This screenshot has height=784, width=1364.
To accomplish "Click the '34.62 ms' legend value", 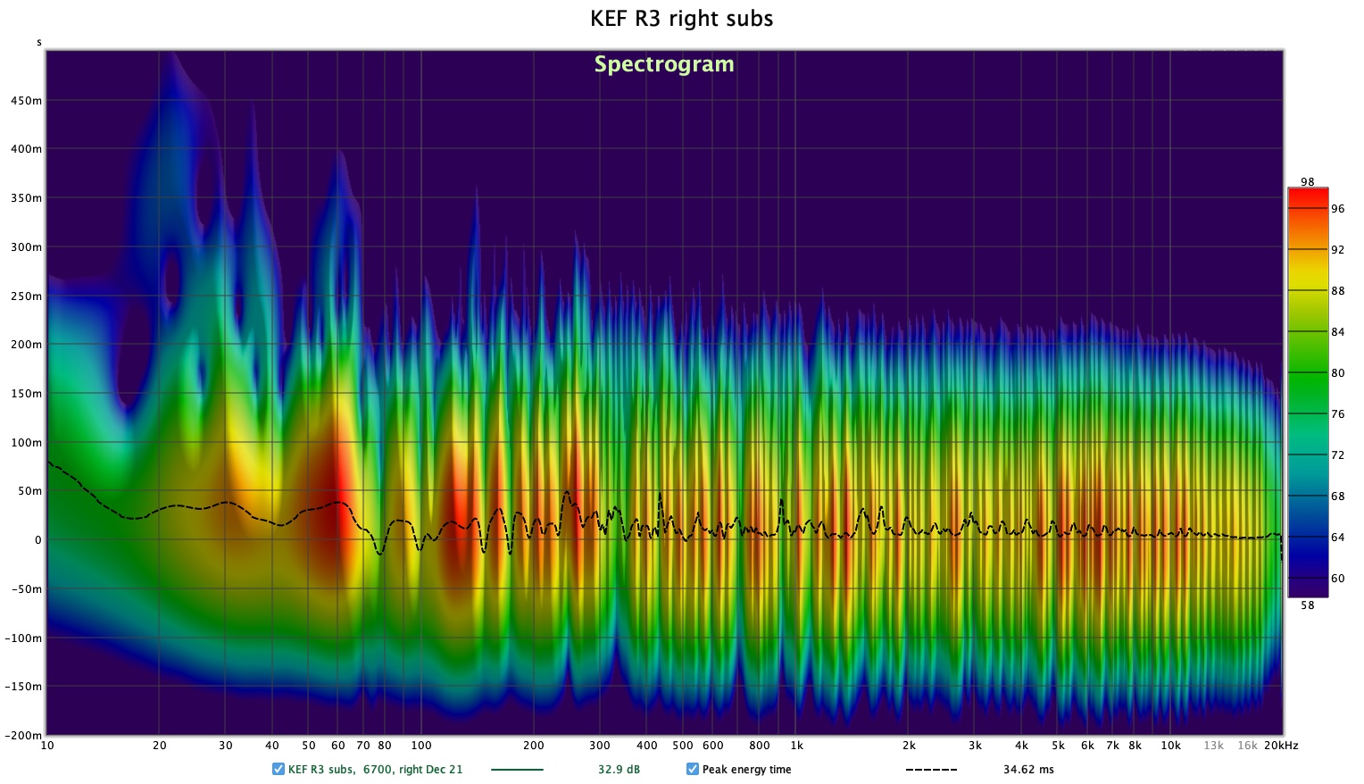I will [x=1028, y=770].
